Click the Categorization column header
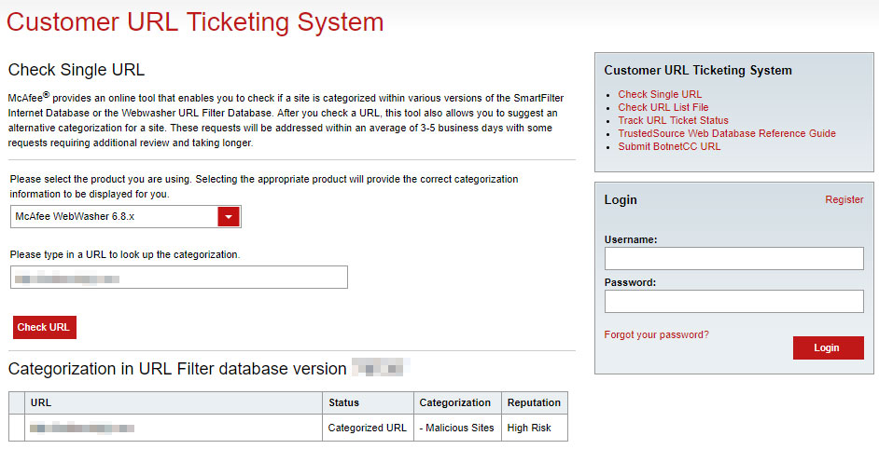 457,402
